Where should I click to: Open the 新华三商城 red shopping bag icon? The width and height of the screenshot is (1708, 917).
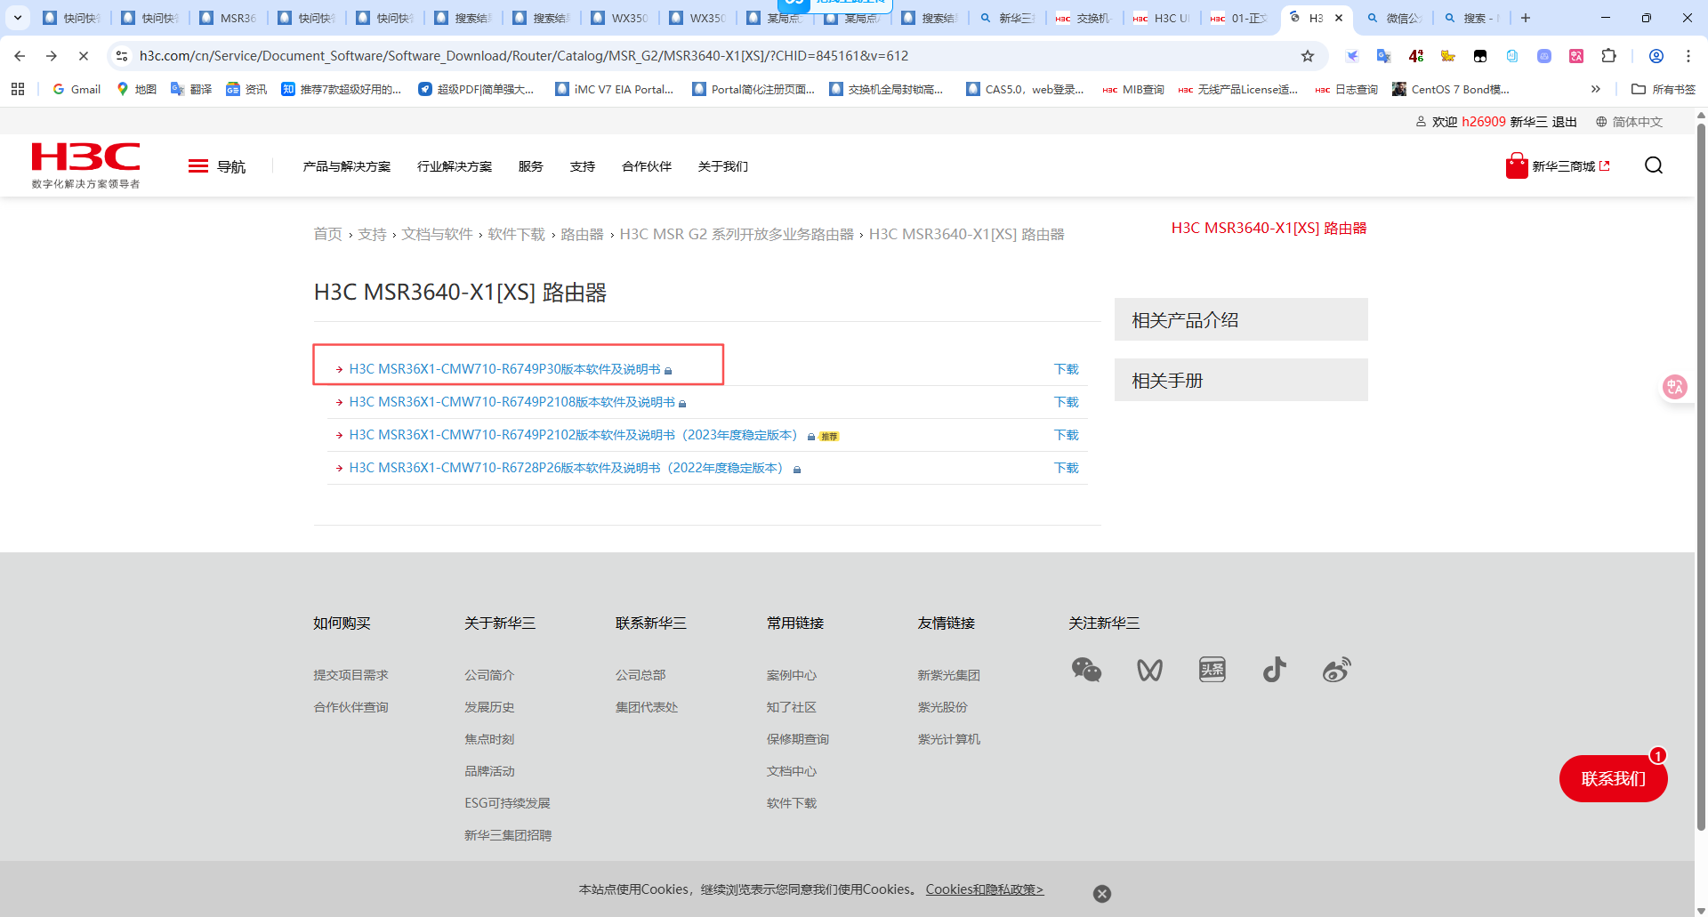[1517, 165]
